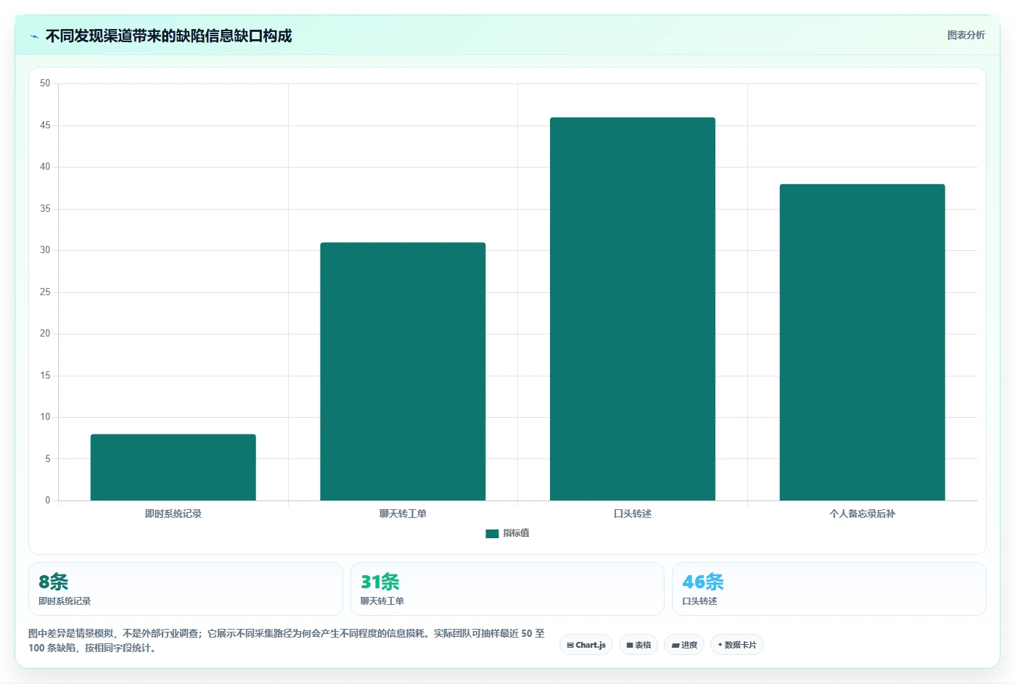Click the y-axis tick value 40
This screenshot has width=1015, height=684.
pos(45,167)
